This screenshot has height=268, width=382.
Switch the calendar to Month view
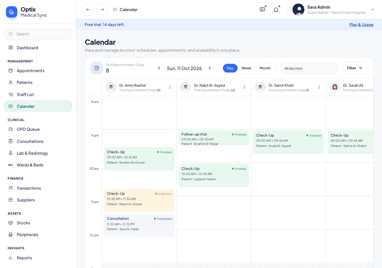265,68
